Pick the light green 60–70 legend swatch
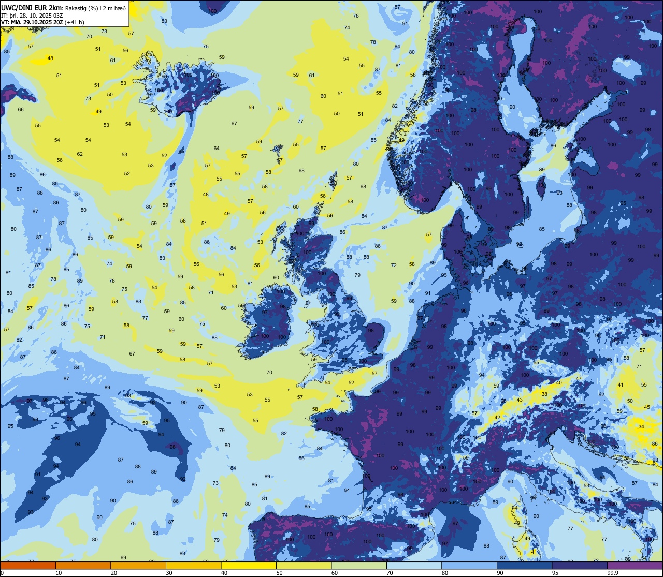Screen dimensions: 663x577 point(359,565)
